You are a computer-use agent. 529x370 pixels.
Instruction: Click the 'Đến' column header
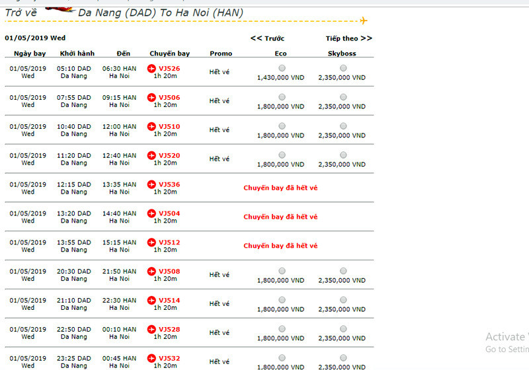[123, 54]
